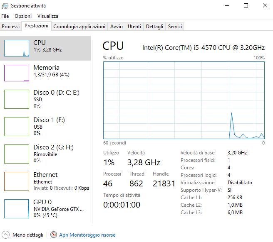Switch to the Dettagli tab
Viewport: 273px width, 242px height.
click(x=154, y=27)
